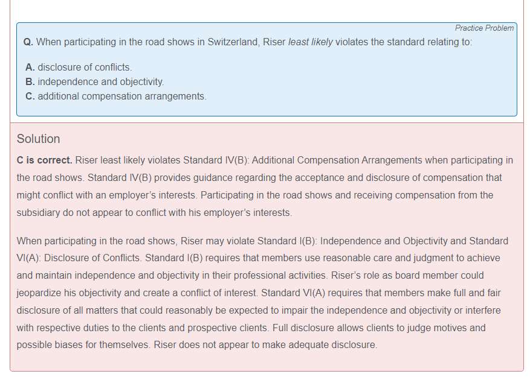Click the italic 'least likely' in the question
The image size is (530, 377).
pos(310,42)
